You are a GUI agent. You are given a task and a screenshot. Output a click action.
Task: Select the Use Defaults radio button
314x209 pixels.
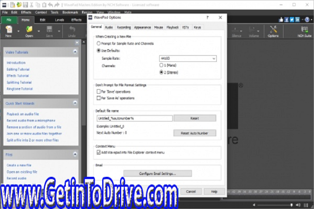(x=99, y=51)
